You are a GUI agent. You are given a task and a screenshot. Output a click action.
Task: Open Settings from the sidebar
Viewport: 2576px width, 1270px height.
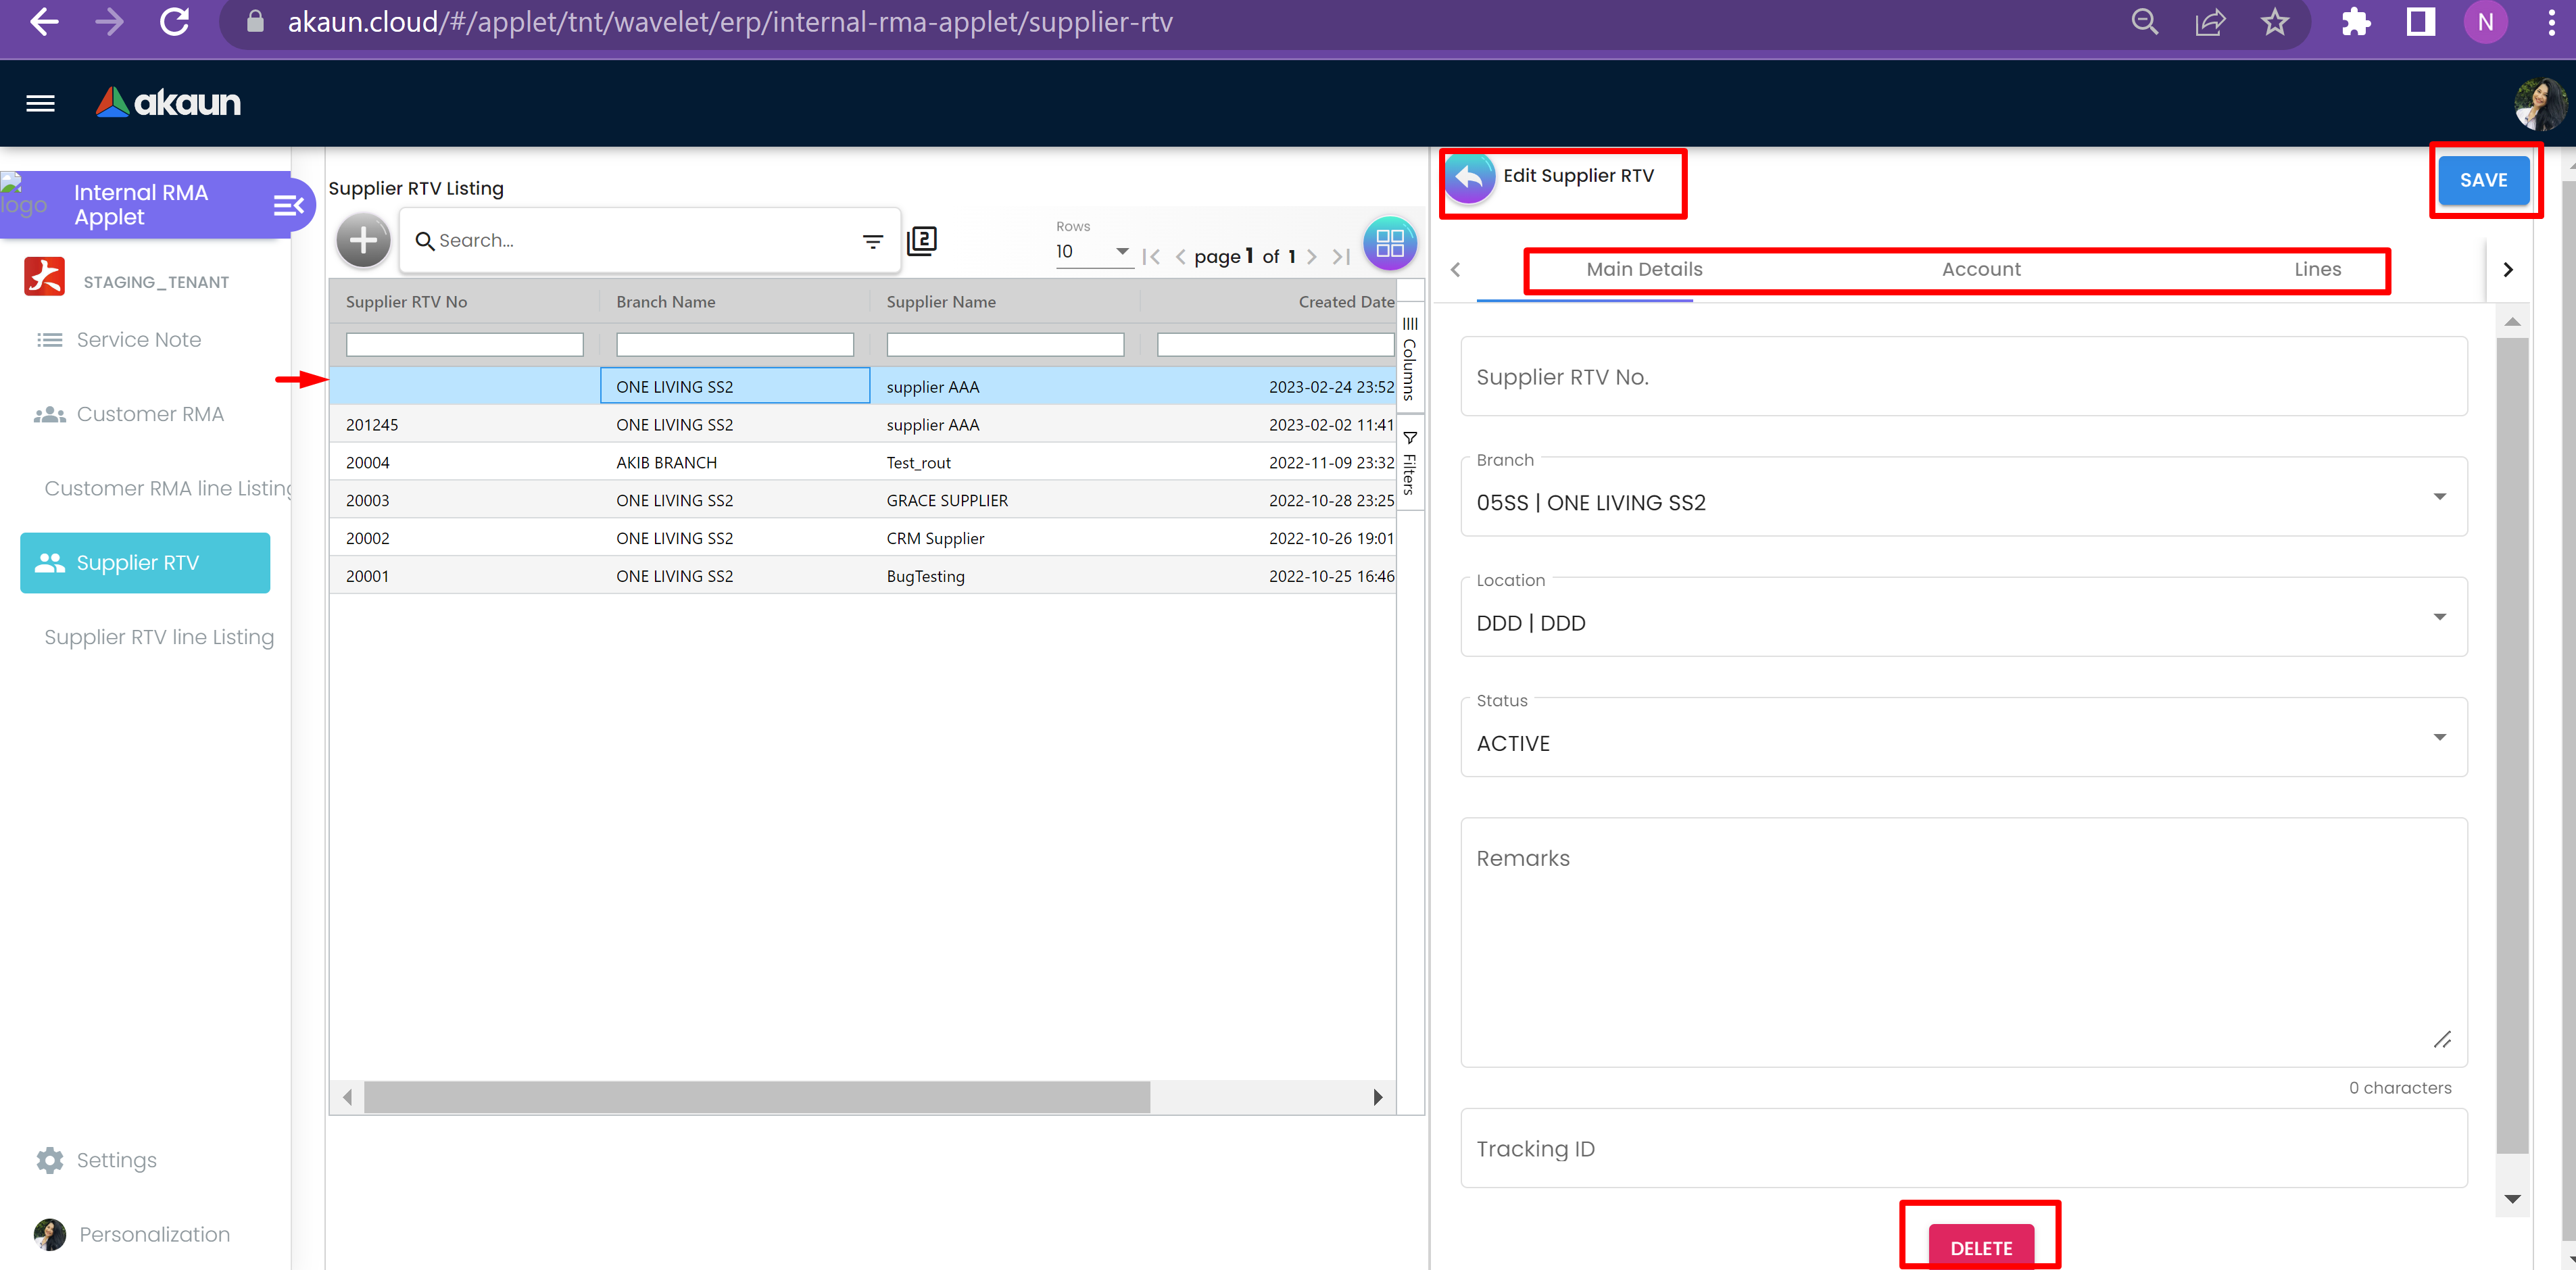(x=116, y=1160)
